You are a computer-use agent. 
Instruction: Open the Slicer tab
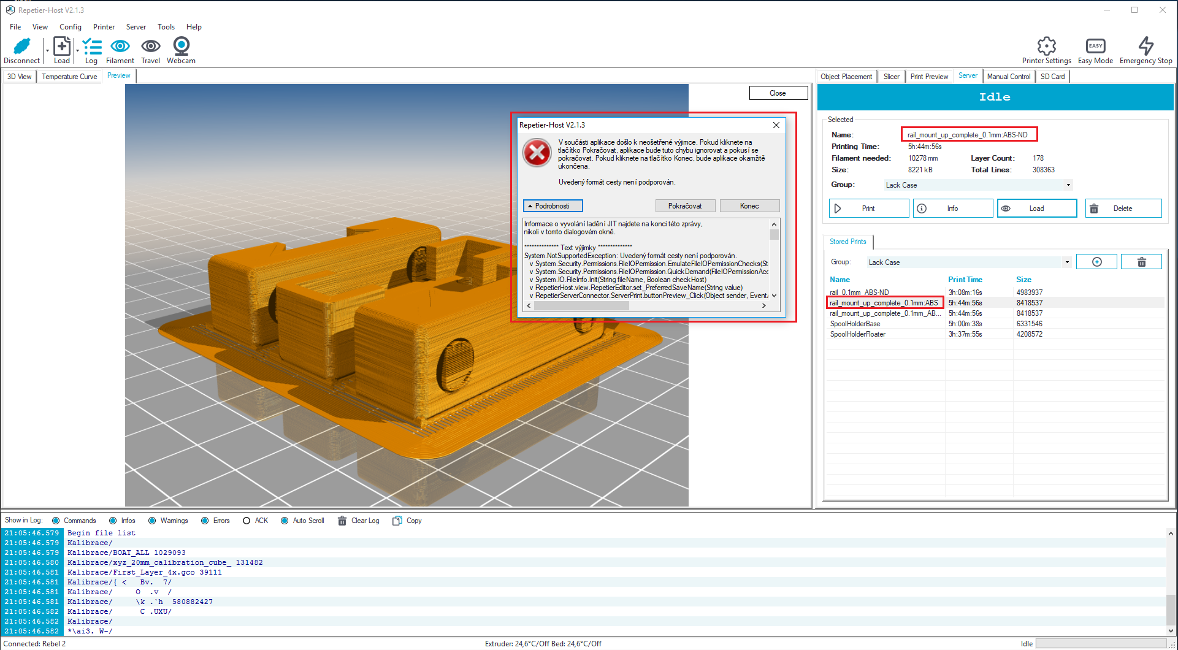pyautogui.click(x=892, y=77)
